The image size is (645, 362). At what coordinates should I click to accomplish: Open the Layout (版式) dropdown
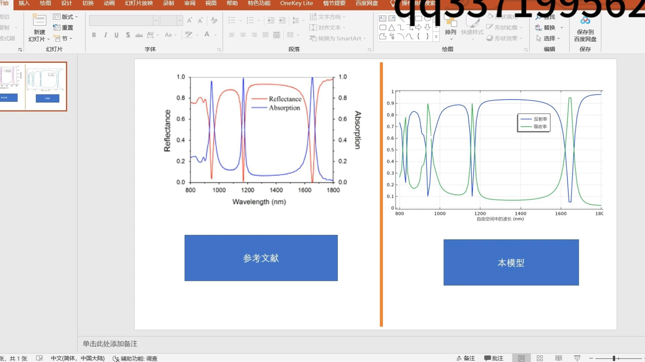(x=66, y=17)
